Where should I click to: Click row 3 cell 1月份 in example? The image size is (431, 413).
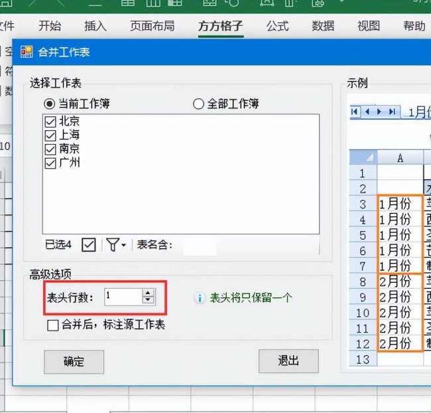click(x=400, y=204)
